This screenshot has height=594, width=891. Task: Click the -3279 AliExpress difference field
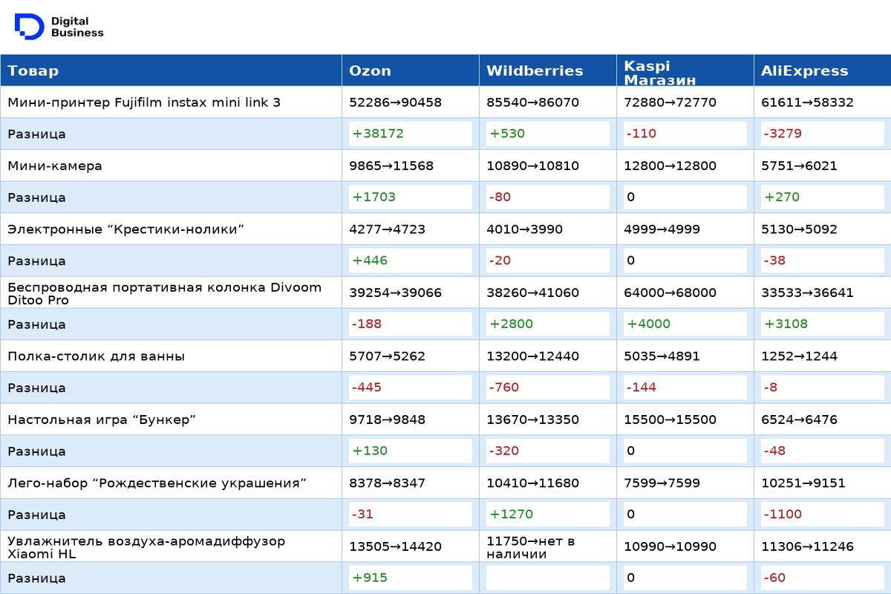pyautogui.click(x=822, y=134)
